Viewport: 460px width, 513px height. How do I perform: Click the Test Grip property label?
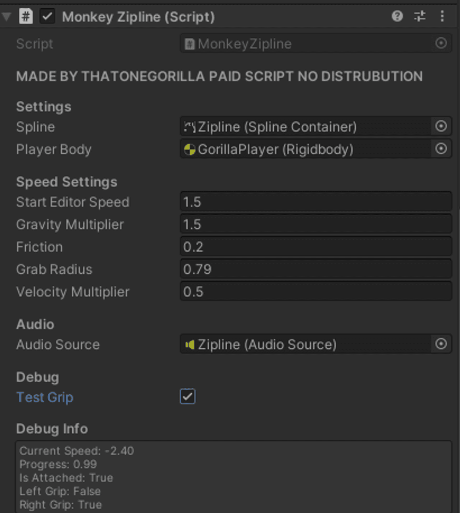click(45, 397)
